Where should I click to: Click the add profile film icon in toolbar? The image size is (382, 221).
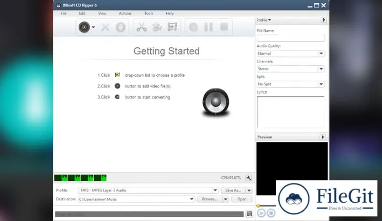coord(172,27)
